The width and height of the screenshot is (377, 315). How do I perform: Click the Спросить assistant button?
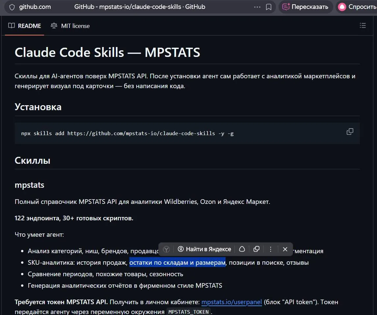(357, 7)
